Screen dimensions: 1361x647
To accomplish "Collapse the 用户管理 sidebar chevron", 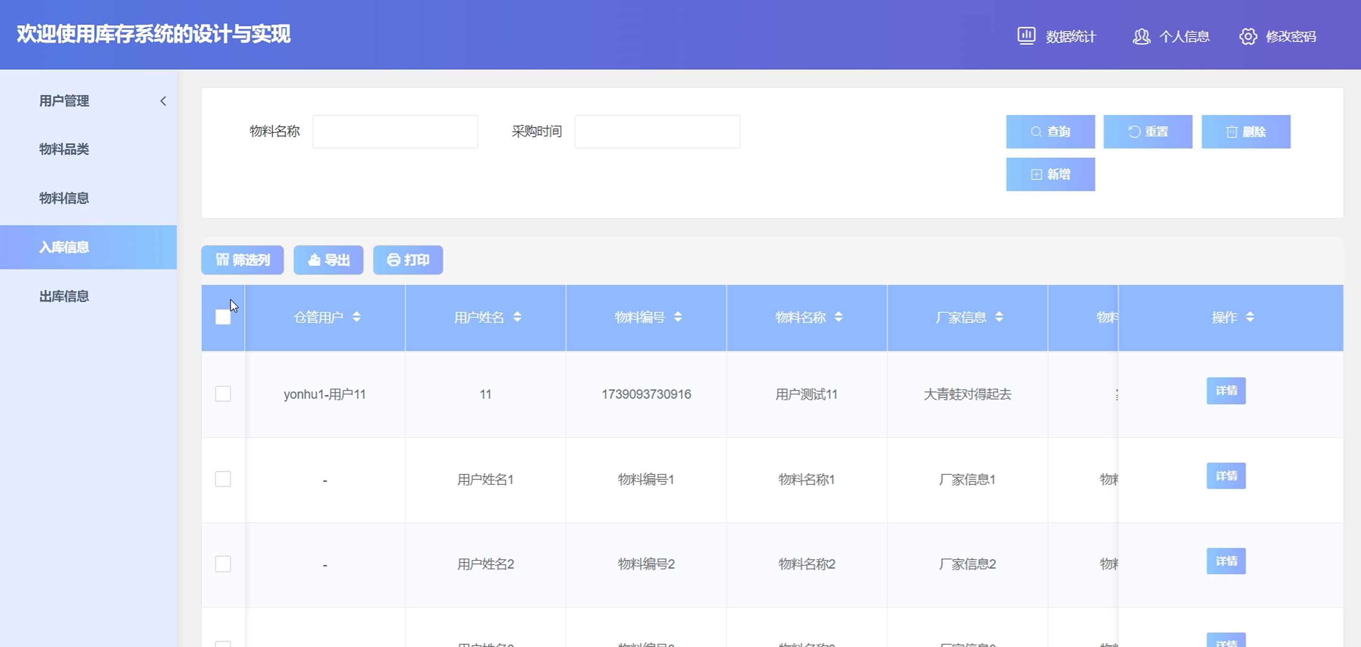I will [163, 101].
